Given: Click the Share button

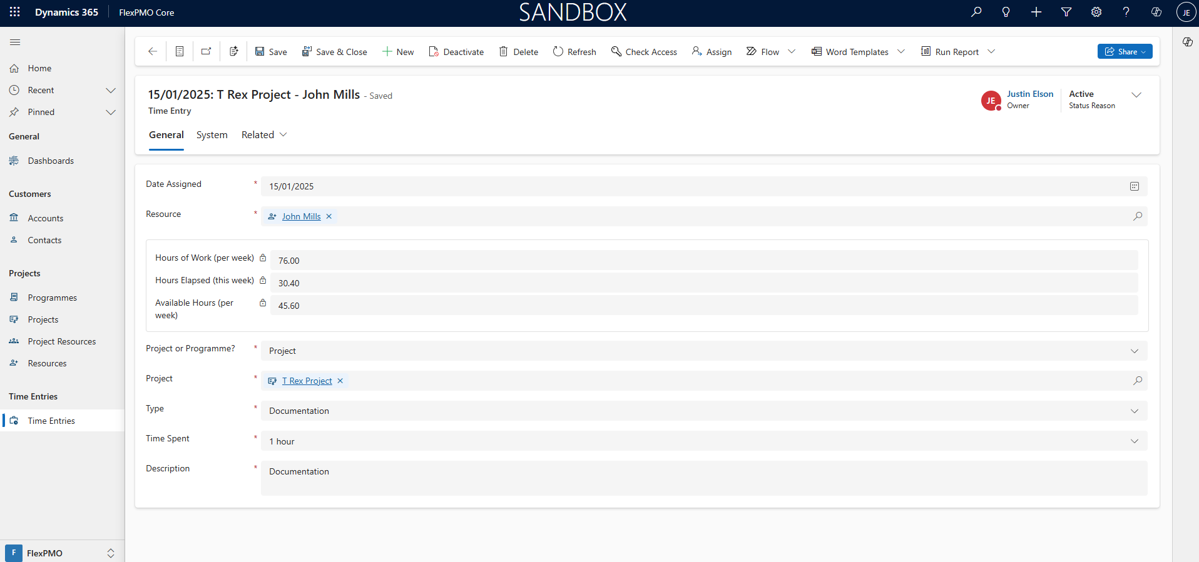Looking at the screenshot, I should point(1125,51).
